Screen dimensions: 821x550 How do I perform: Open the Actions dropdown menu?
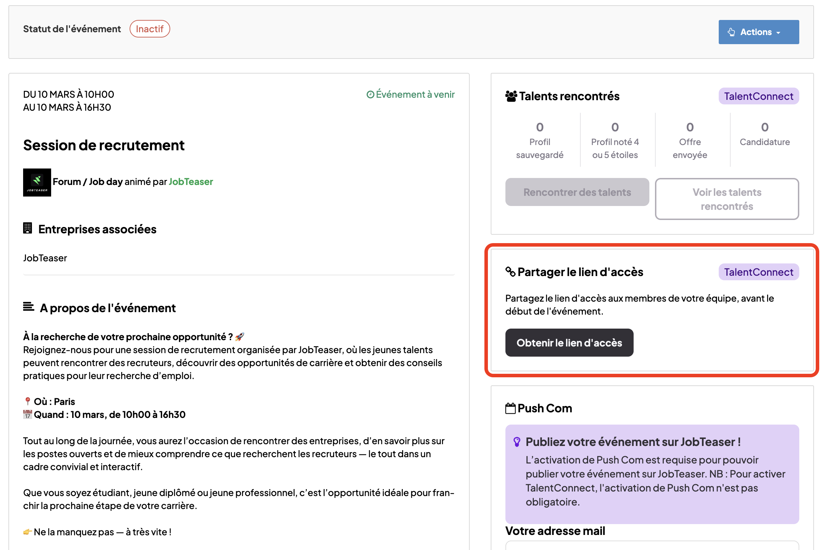click(758, 32)
